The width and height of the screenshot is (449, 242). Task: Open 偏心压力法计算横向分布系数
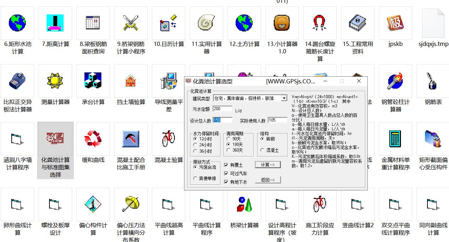[x=131, y=204]
